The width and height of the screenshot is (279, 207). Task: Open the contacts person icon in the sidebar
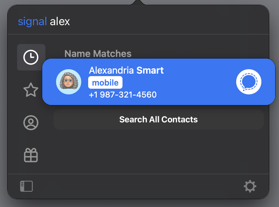click(31, 122)
